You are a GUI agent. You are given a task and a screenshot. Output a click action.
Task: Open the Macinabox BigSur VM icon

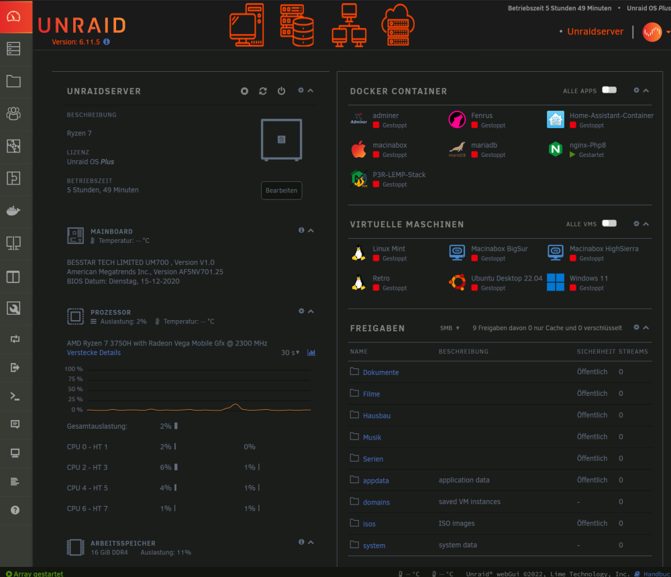pos(457,252)
